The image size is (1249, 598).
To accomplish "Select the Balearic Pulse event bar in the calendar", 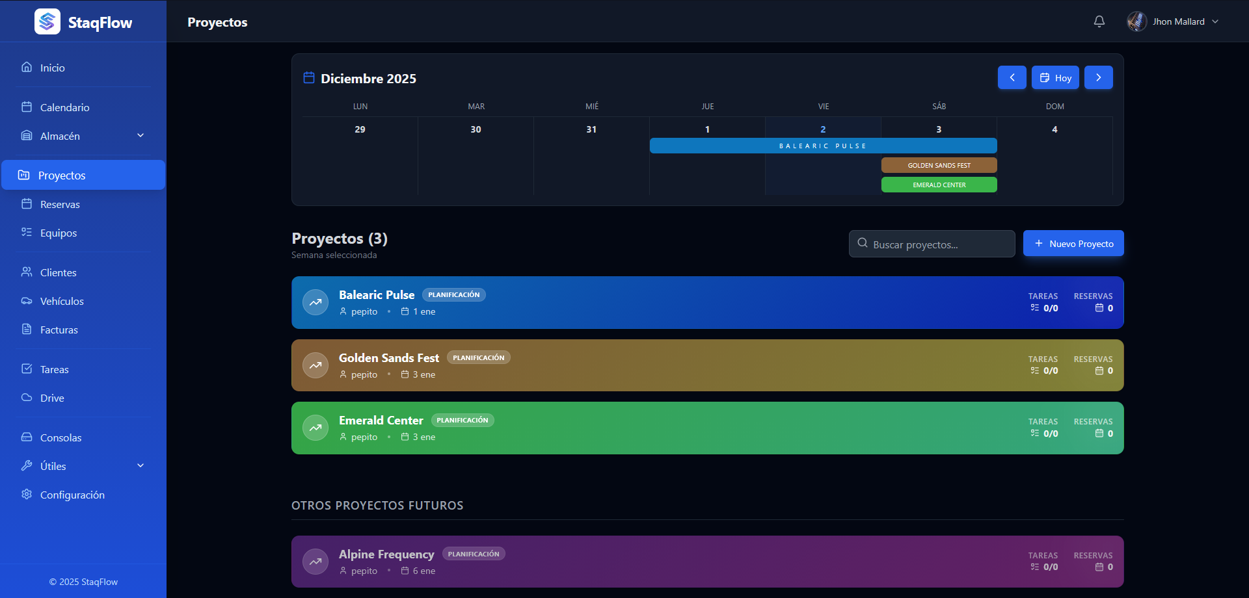I will tap(822, 146).
